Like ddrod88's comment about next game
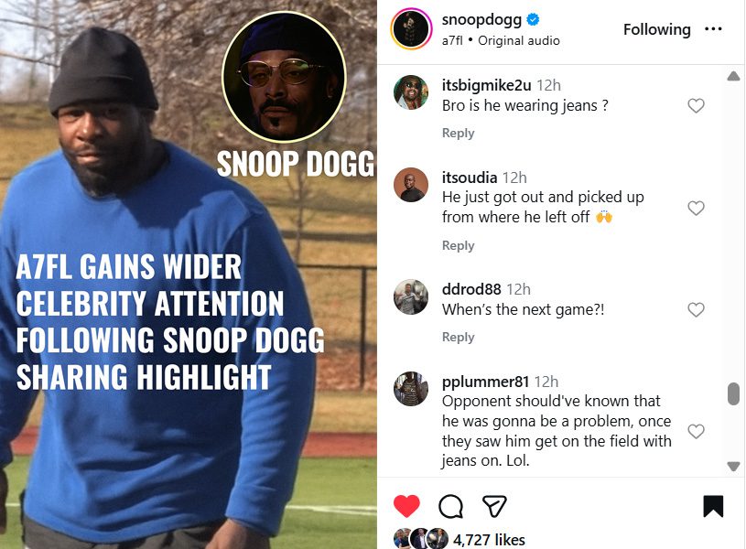The image size is (746, 549). pos(696,309)
